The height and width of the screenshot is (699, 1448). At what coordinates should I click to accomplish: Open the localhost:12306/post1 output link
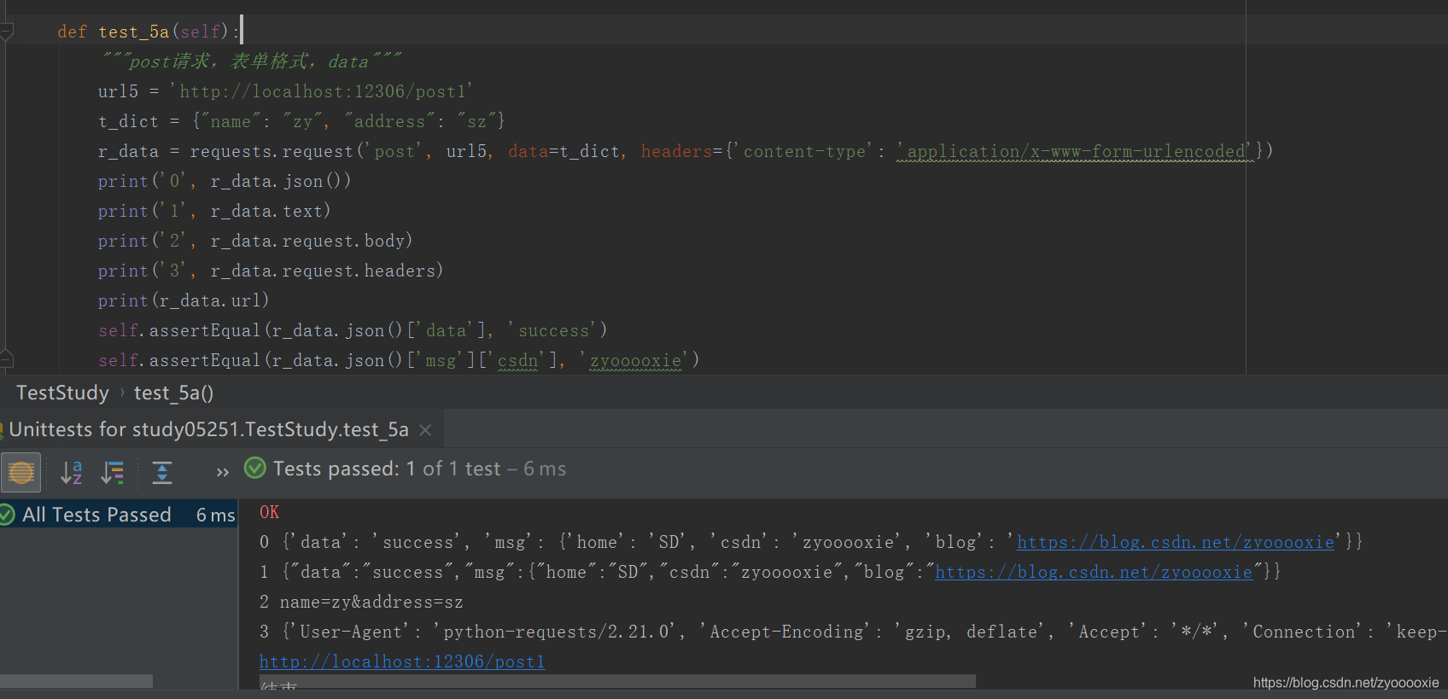tap(402, 661)
